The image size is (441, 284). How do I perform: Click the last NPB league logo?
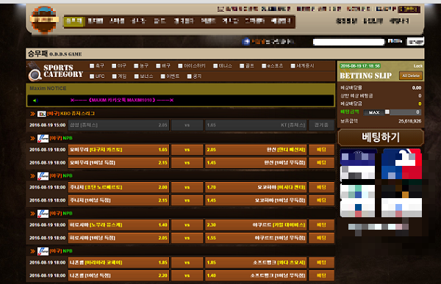43,251
